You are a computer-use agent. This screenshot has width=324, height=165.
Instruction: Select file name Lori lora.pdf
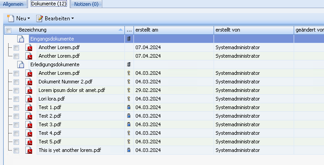tap(52, 99)
